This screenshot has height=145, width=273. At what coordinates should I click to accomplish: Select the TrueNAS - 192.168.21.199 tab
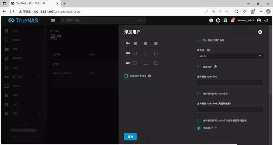(x=35, y=4)
